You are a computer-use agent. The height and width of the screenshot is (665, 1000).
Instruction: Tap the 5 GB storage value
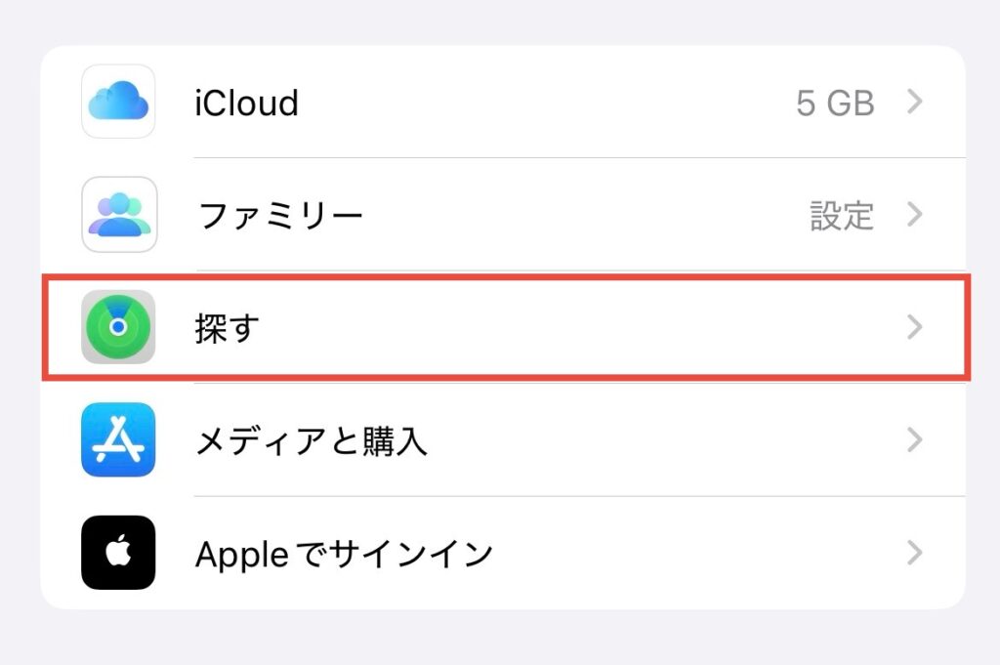tap(835, 103)
